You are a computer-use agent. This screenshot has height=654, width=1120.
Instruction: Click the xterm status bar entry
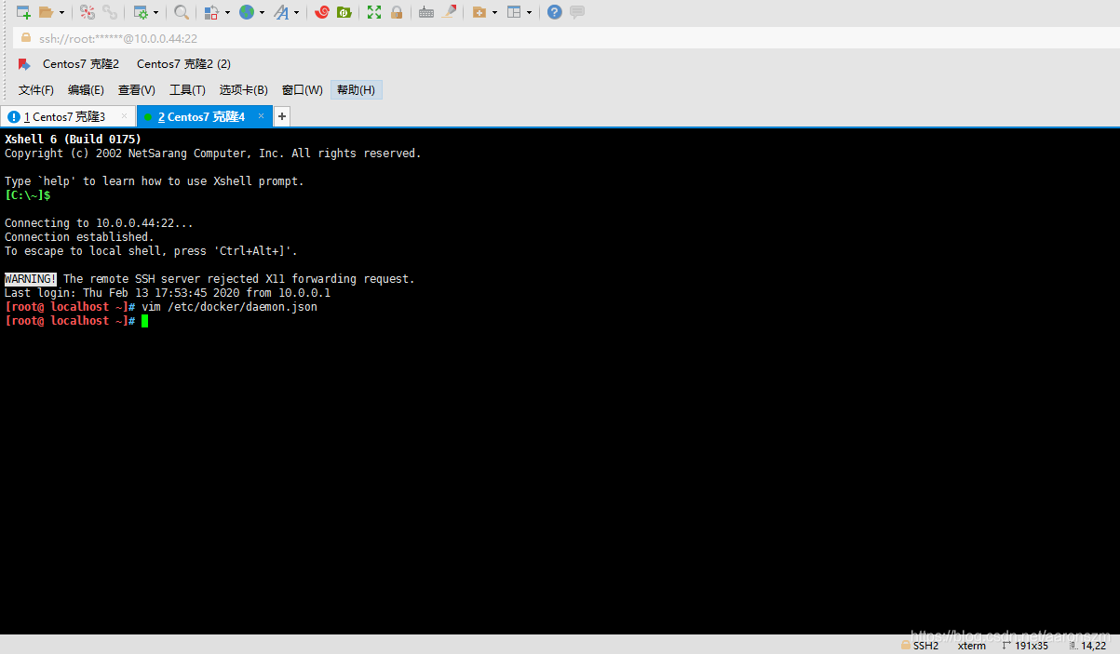point(971,645)
